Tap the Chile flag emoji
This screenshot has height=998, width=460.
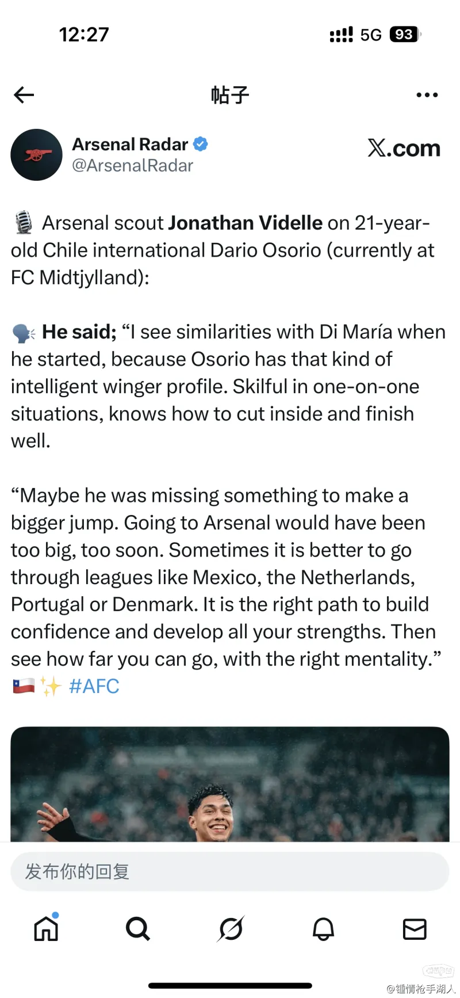(24, 686)
